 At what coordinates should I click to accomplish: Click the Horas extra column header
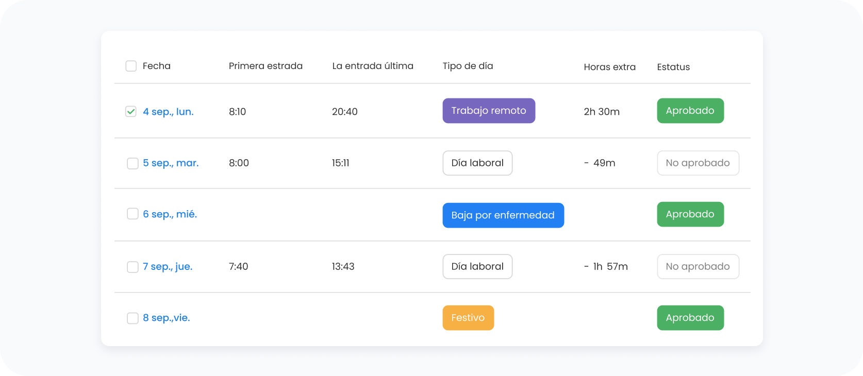tap(609, 67)
